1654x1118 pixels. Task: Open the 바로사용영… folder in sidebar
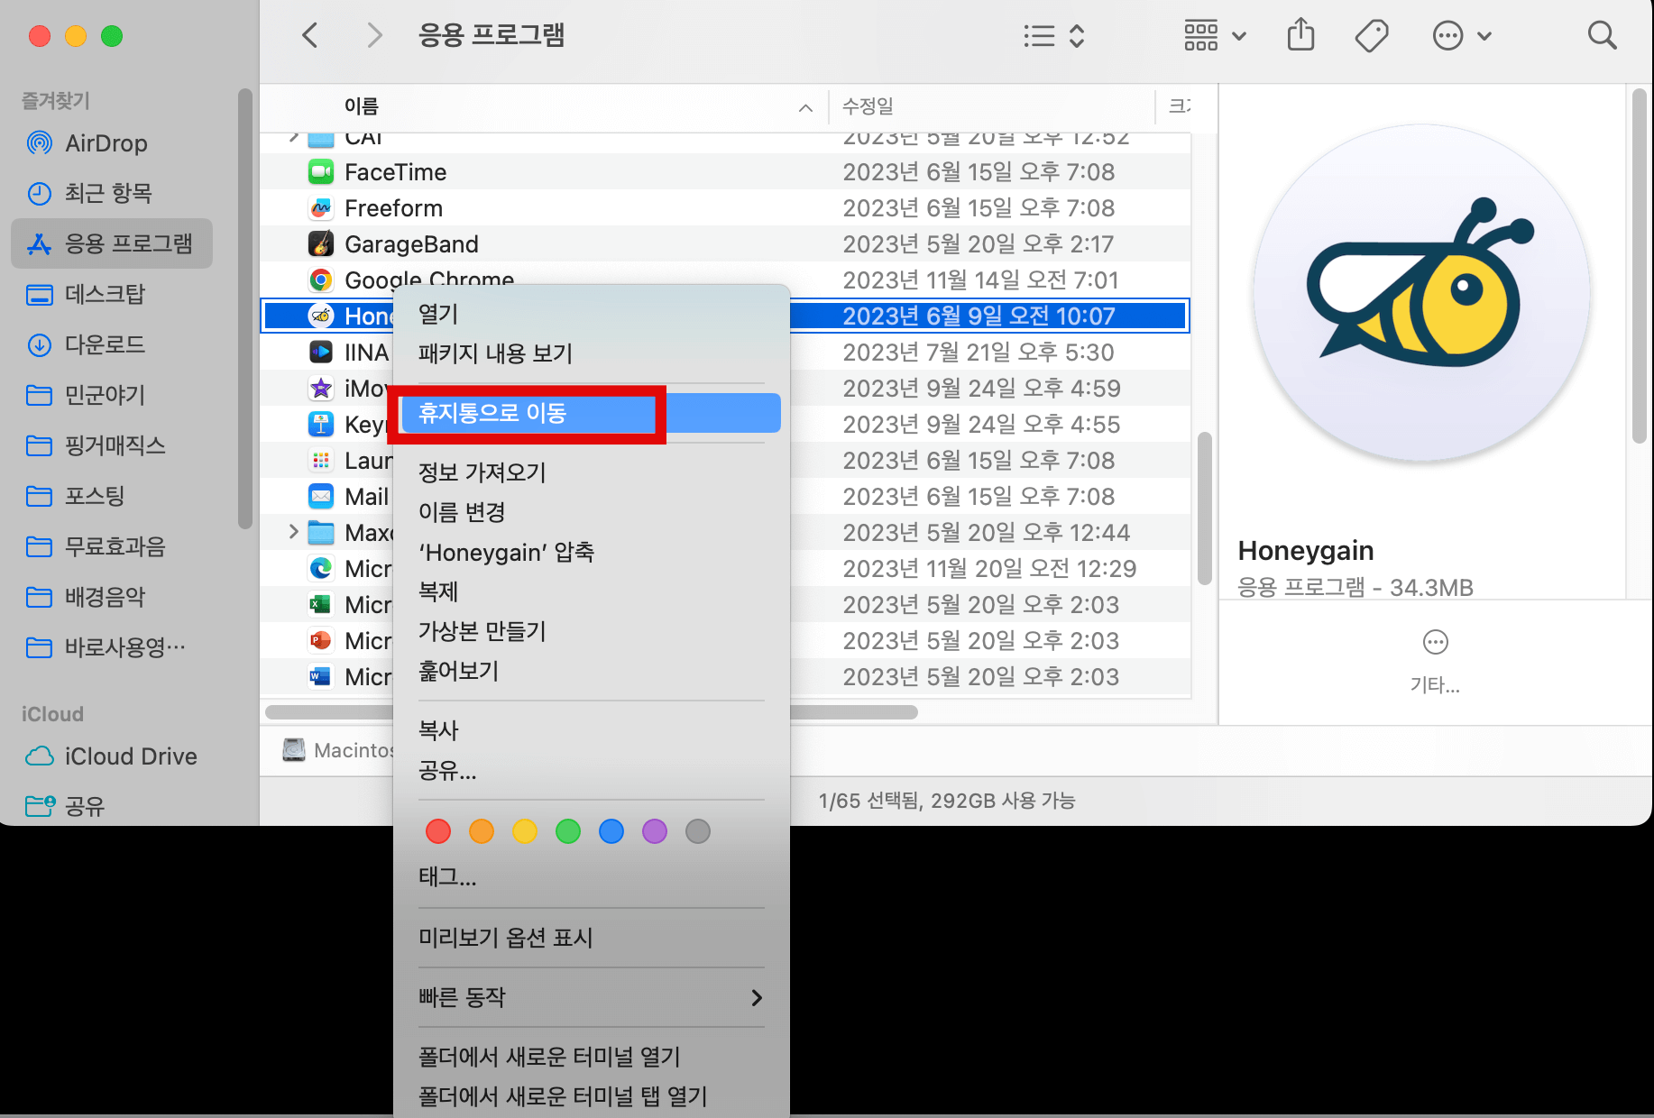pos(112,647)
